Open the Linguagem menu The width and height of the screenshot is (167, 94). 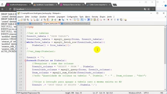pyautogui.click(x=61, y=17)
